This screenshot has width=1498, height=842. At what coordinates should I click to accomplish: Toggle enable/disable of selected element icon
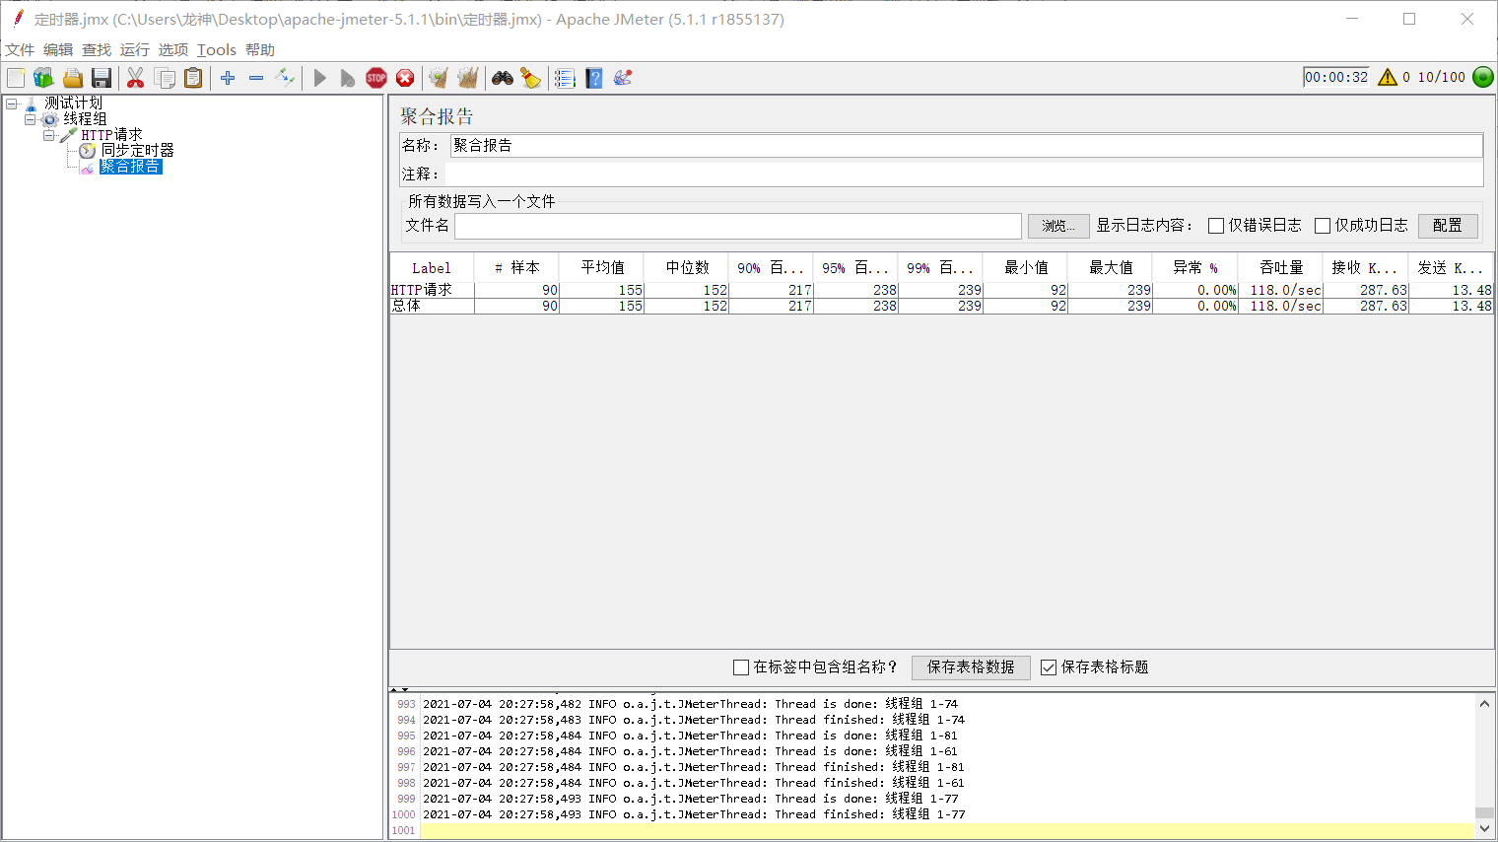tap(285, 78)
